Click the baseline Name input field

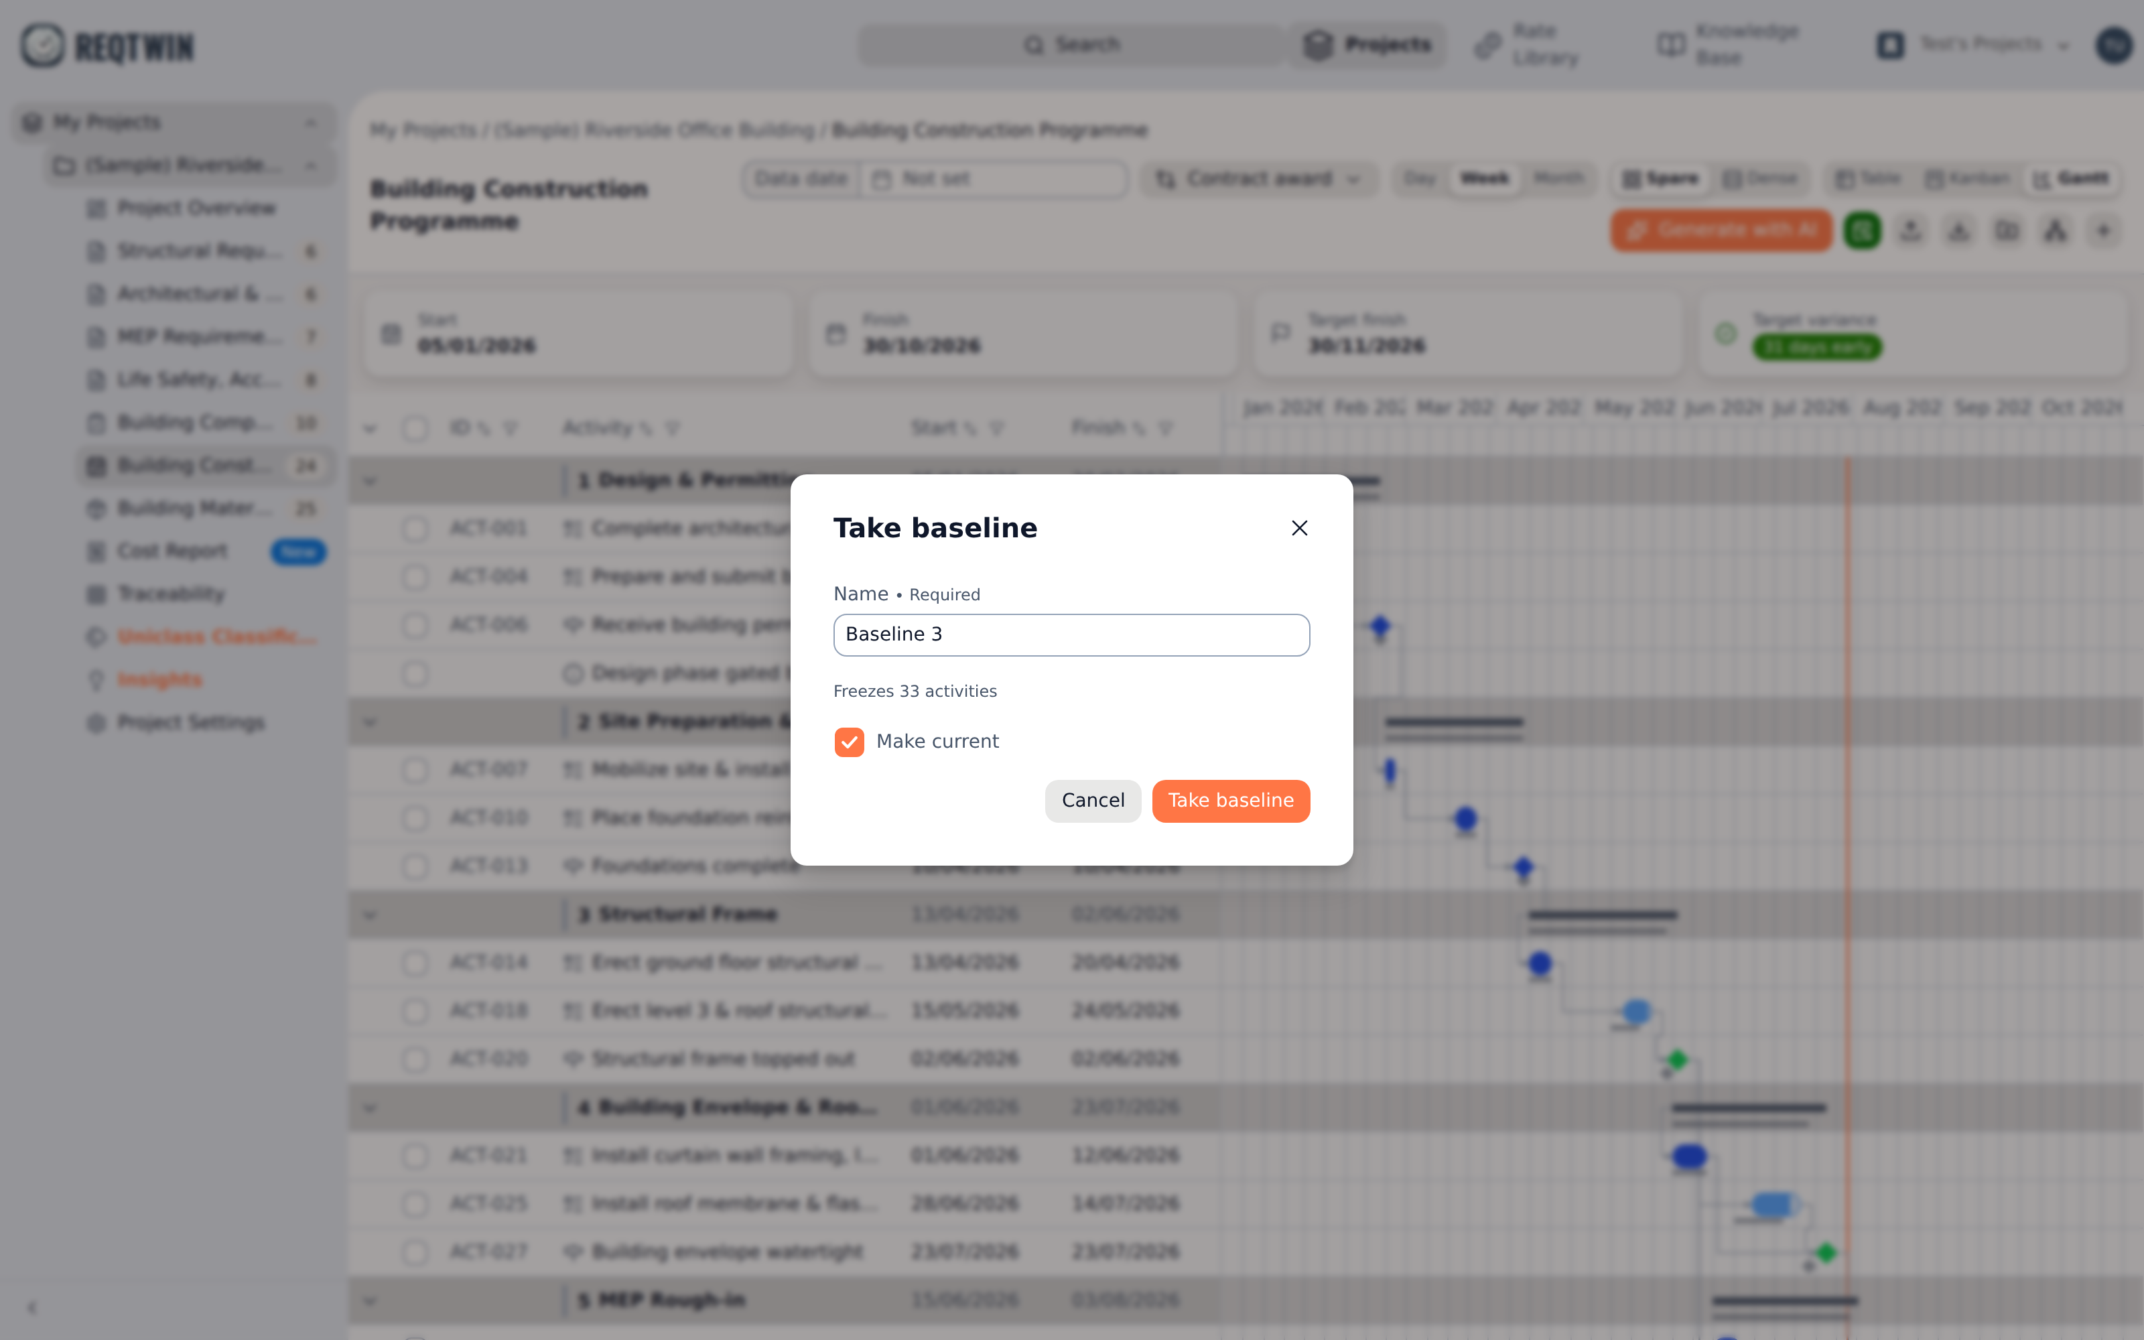1071,634
